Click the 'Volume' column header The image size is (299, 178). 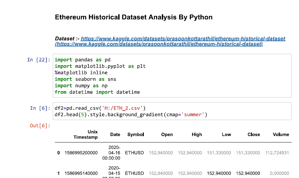click(x=281, y=134)
